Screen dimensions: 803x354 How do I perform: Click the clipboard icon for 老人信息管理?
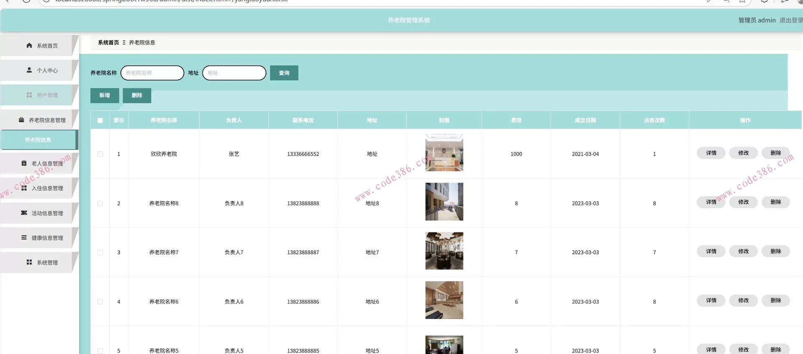pyautogui.click(x=24, y=163)
